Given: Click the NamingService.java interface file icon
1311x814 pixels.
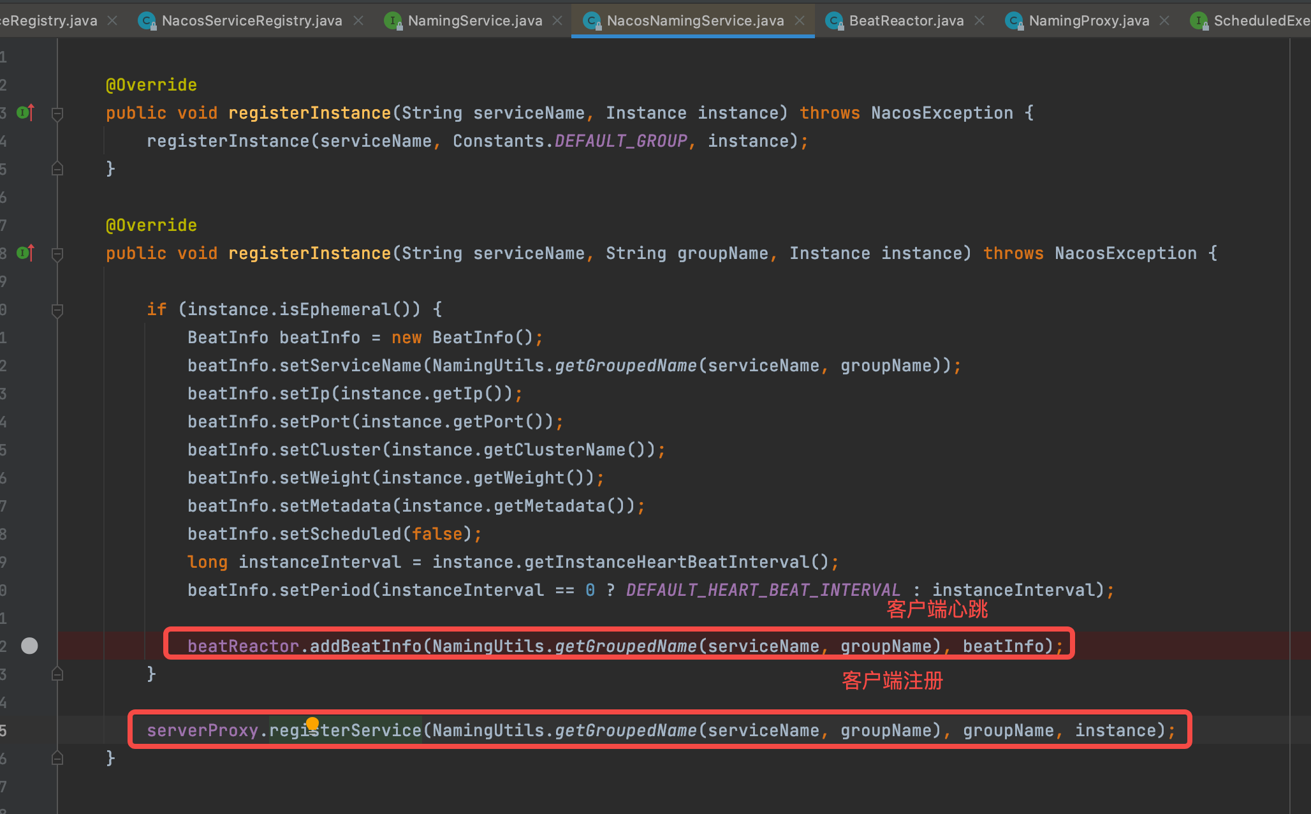Looking at the screenshot, I should tap(393, 21).
